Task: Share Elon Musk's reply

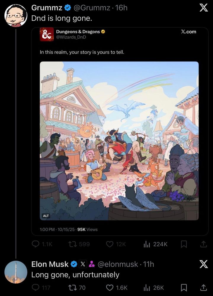Action: [204, 287]
